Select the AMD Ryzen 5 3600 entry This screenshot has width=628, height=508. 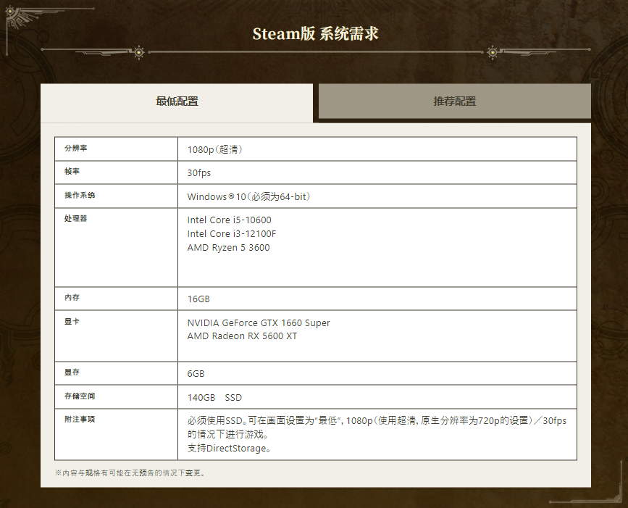point(228,247)
